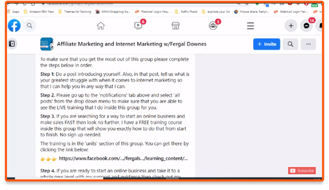This screenshot has width=329, height=190.
Task: Open the Marketplace storefront icon
Action: click(x=175, y=26)
